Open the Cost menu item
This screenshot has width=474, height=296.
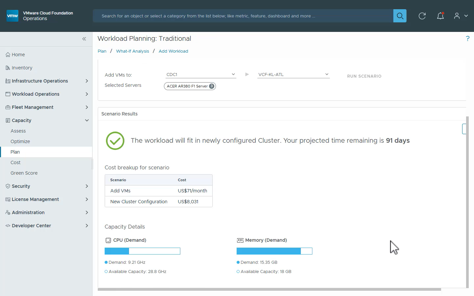pyautogui.click(x=15, y=162)
